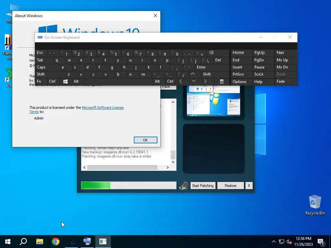Toggle the left Shift key on On-Screen Keyboard
This screenshot has width=331, height=248.
pyautogui.click(x=51, y=74)
